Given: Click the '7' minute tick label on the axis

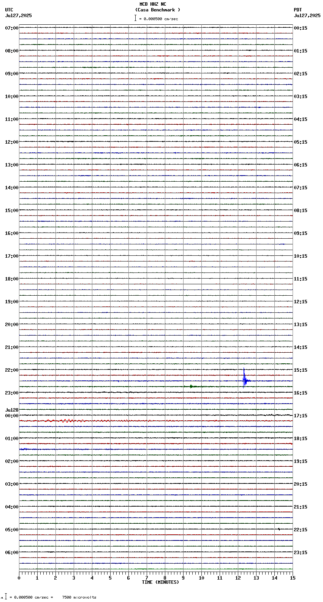Looking at the screenshot, I should (147, 578).
